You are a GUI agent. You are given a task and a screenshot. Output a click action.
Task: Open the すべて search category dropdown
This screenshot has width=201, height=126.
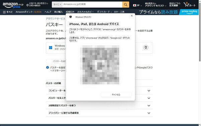click(57, 5)
